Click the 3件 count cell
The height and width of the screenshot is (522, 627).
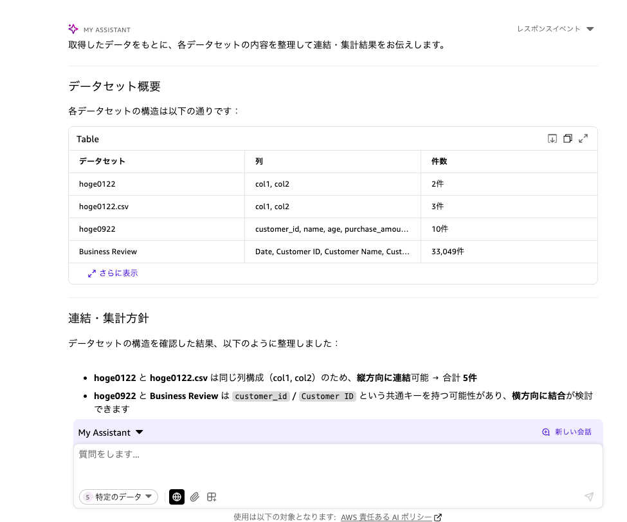509,207
